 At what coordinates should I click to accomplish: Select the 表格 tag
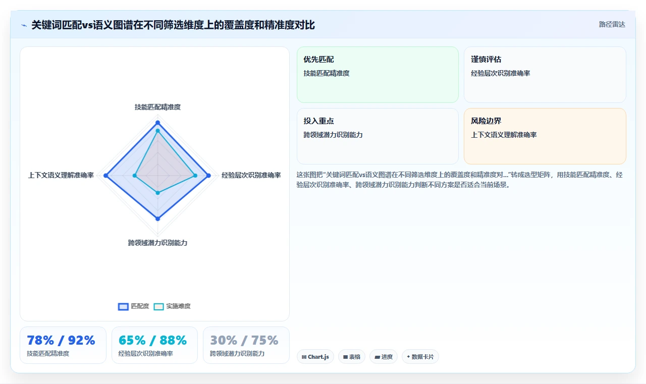pos(352,357)
